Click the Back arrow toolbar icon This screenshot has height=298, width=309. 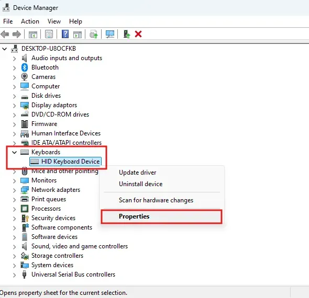[x=5, y=34]
